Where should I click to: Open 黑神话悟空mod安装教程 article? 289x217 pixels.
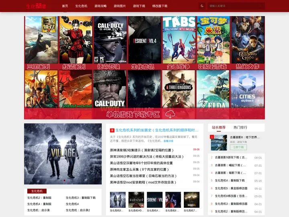point(143,182)
